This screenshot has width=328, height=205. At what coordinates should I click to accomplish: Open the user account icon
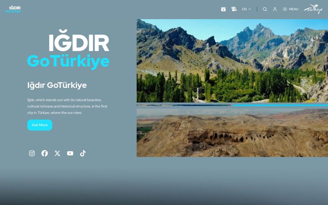(275, 9)
